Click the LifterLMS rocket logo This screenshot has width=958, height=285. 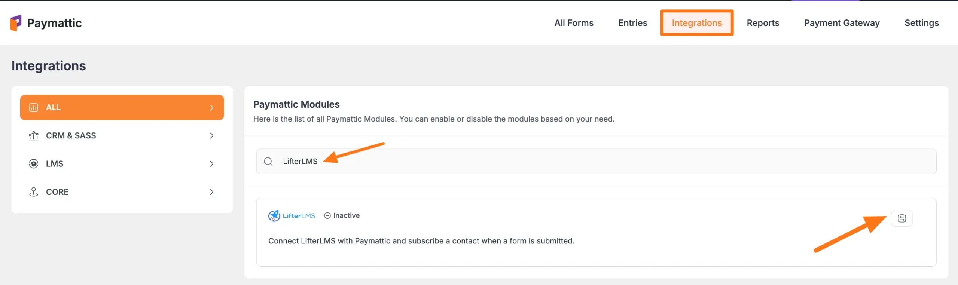click(274, 216)
